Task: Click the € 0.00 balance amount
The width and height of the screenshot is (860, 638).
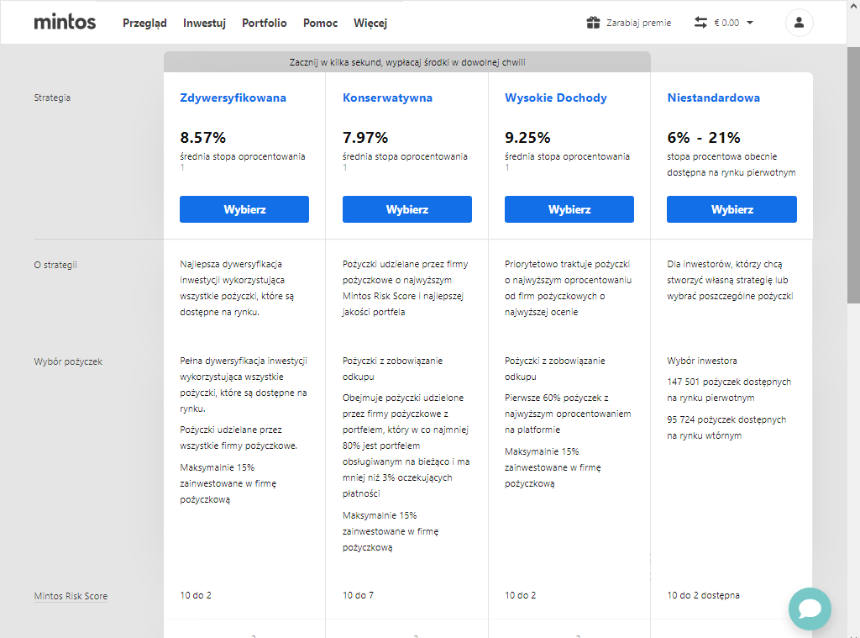Action: tap(726, 23)
